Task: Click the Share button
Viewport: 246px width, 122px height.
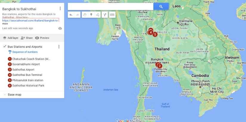Action: tap(27, 38)
